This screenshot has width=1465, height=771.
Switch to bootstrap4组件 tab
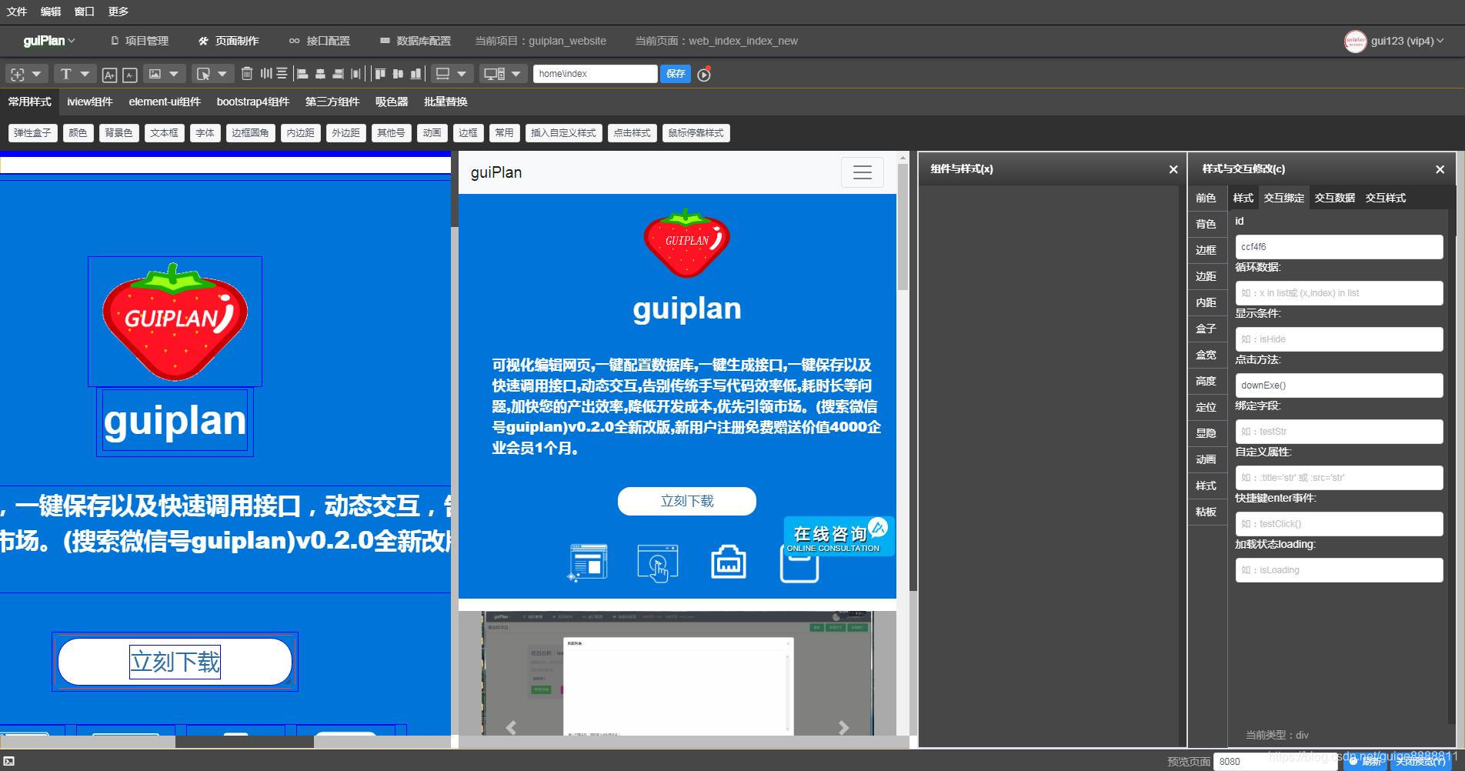(x=253, y=102)
